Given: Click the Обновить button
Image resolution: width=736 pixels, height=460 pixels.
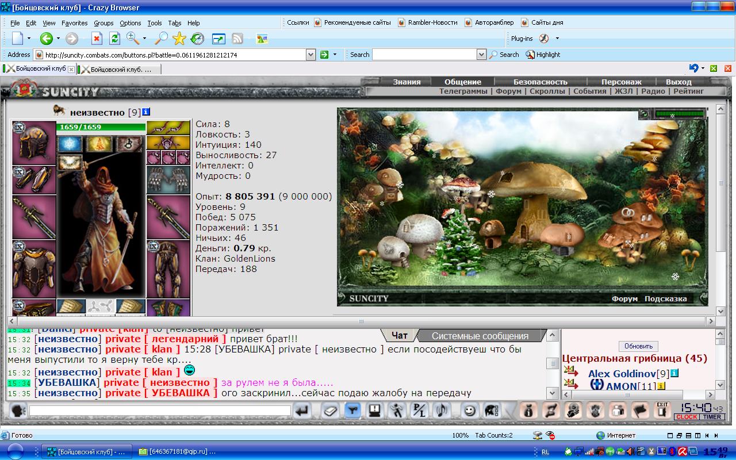Looking at the screenshot, I should click(x=638, y=346).
